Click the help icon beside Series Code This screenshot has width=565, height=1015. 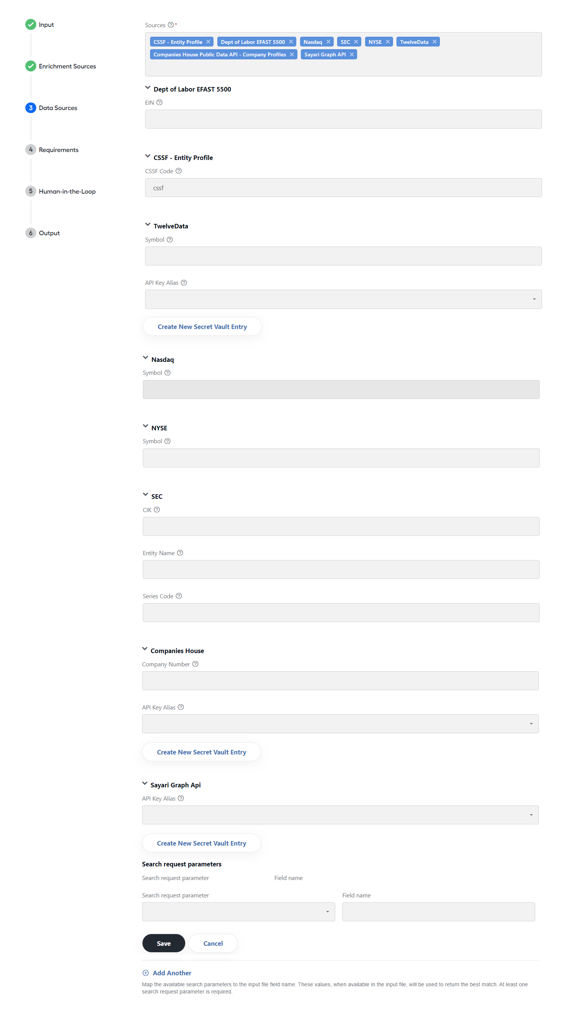(179, 596)
